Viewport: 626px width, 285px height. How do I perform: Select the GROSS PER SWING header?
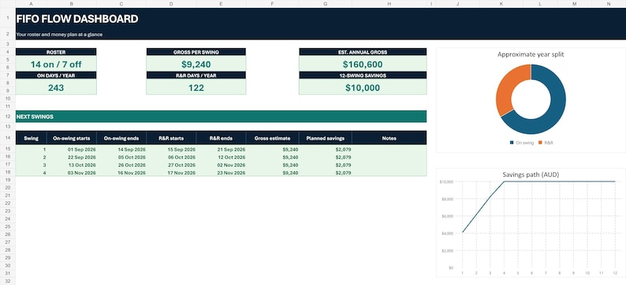[196, 52]
